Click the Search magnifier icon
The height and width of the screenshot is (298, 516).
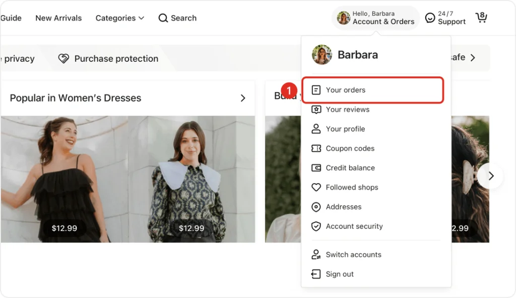(163, 18)
